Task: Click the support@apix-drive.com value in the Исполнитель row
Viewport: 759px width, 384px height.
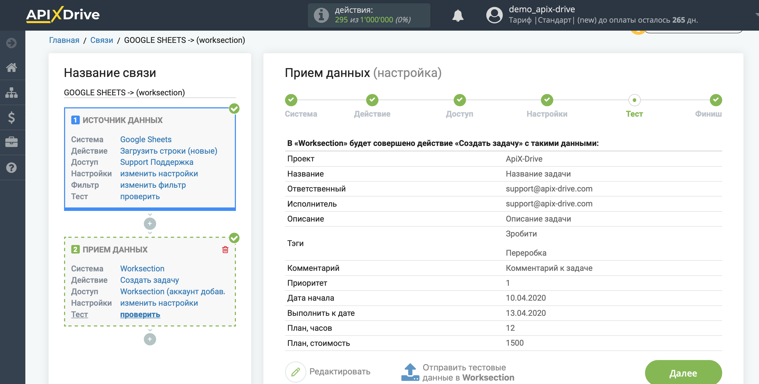Action: click(549, 204)
